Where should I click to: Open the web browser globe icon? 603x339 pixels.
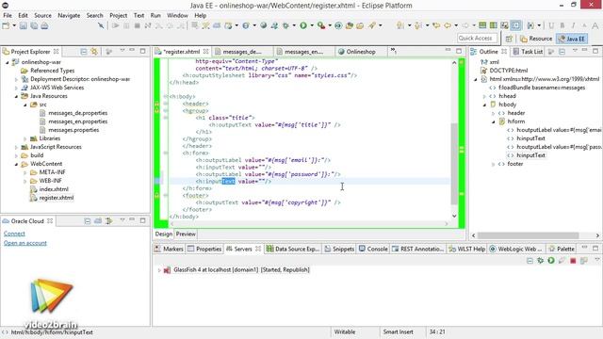pyautogui.click(x=264, y=25)
